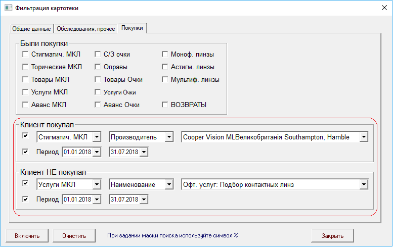
Task: Tick the Торические МКЛ checkbox
Action: (25, 67)
